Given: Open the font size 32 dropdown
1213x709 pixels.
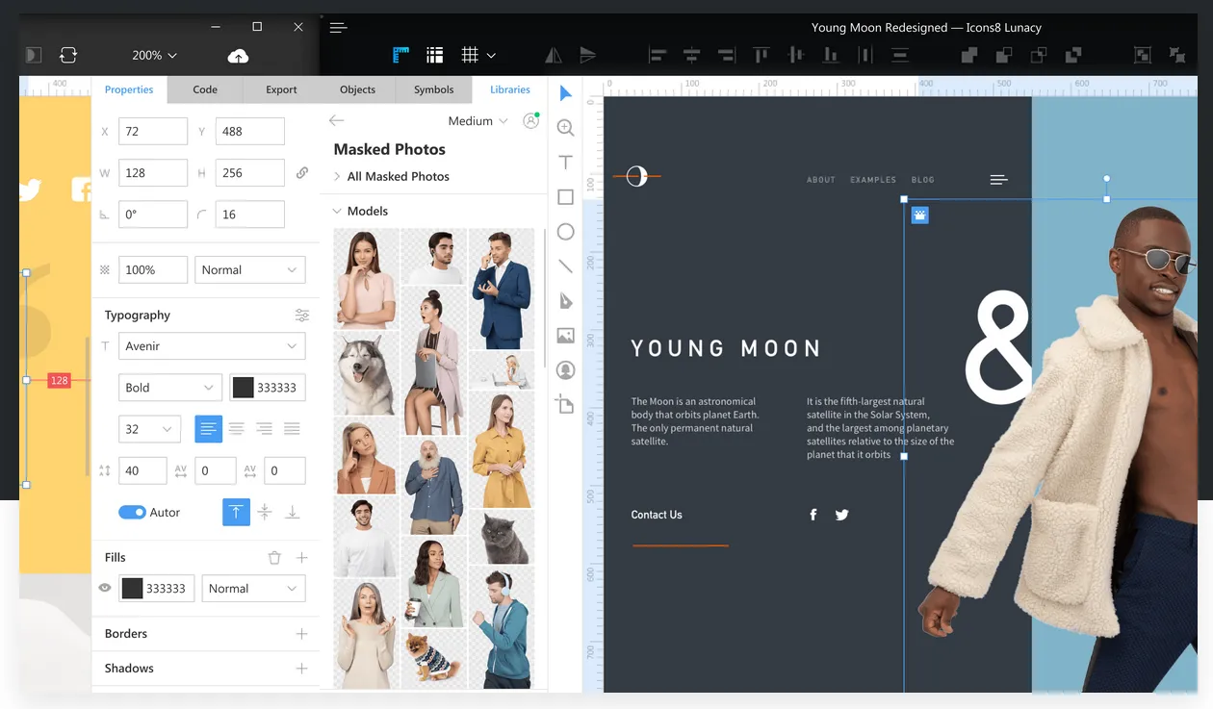Looking at the screenshot, I should click(149, 429).
